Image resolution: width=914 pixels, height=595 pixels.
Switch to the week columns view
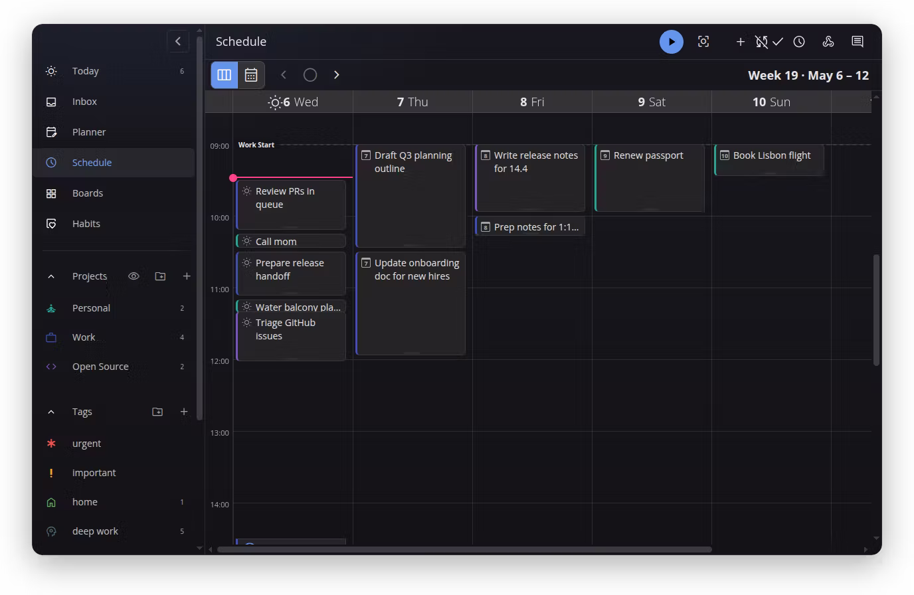[225, 75]
